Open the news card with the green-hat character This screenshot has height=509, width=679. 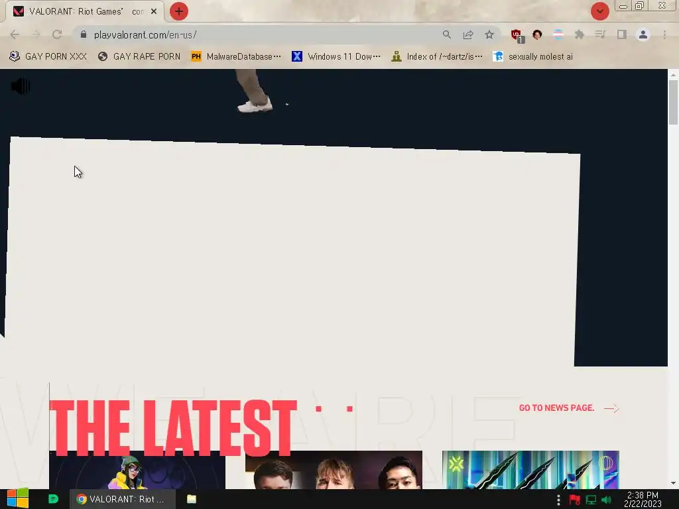point(137,470)
